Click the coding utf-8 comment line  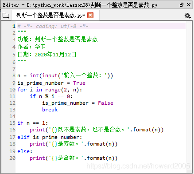click(x=53, y=26)
